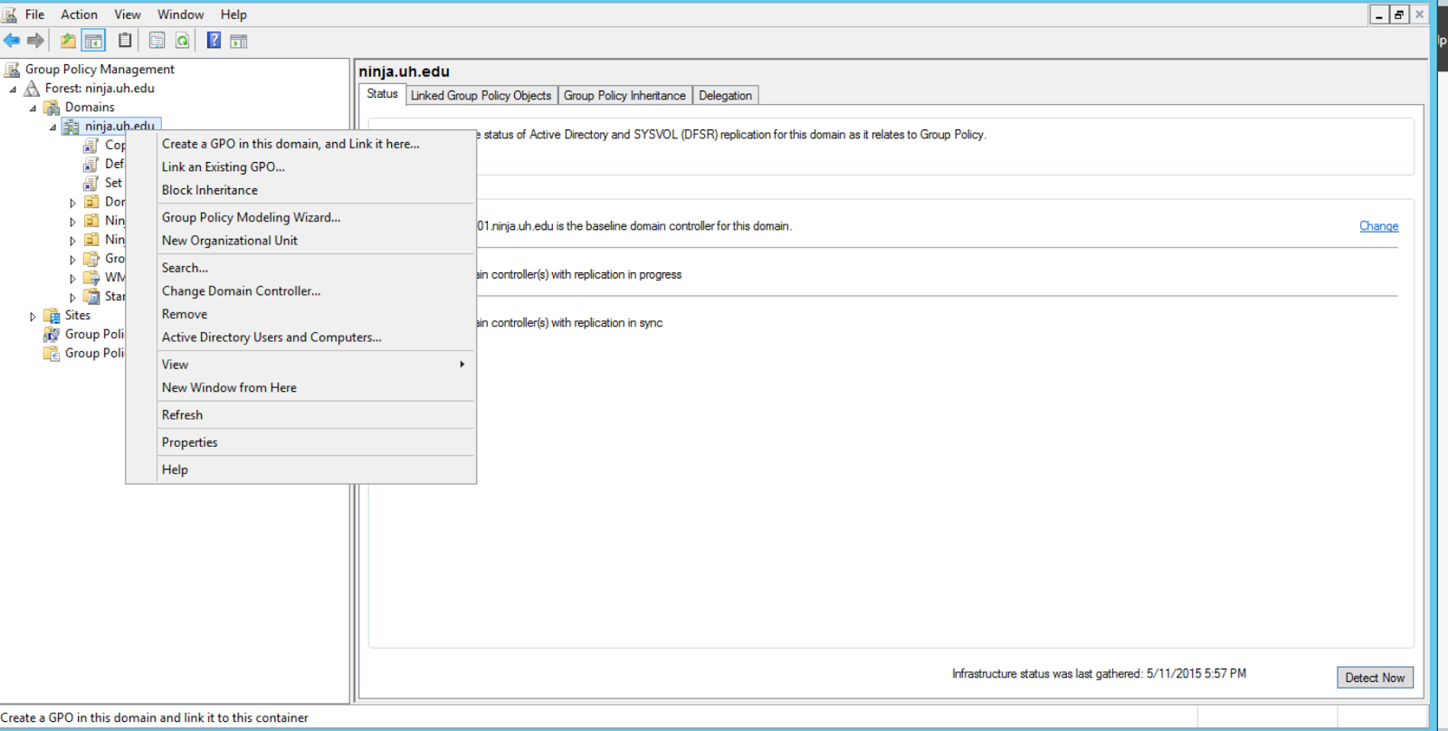Click the Sites folder icon
The width and height of the screenshot is (1448, 731).
coord(52,316)
